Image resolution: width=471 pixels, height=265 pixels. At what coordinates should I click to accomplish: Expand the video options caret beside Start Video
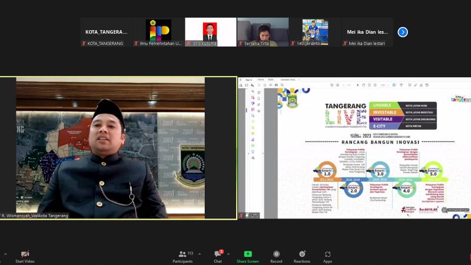click(x=5, y=254)
